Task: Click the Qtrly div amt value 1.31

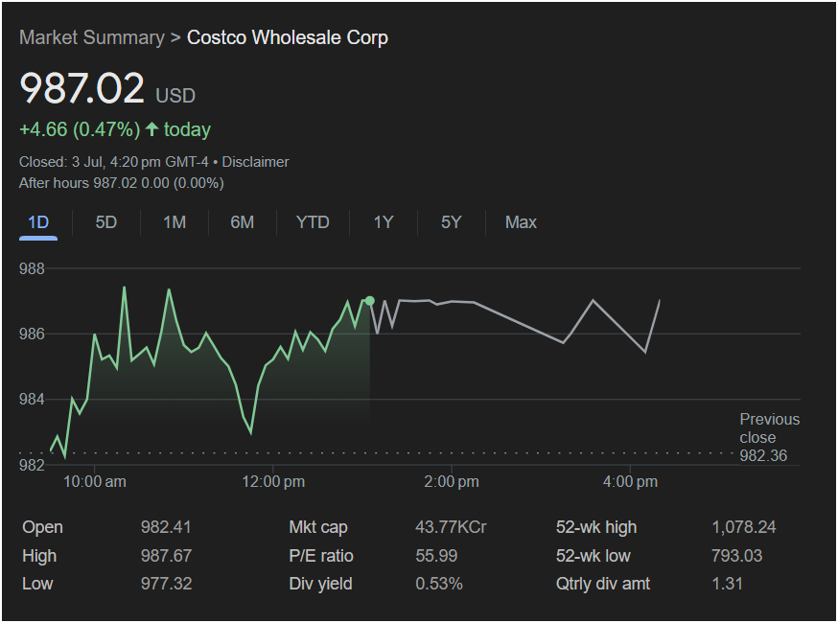Action: (727, 584)
